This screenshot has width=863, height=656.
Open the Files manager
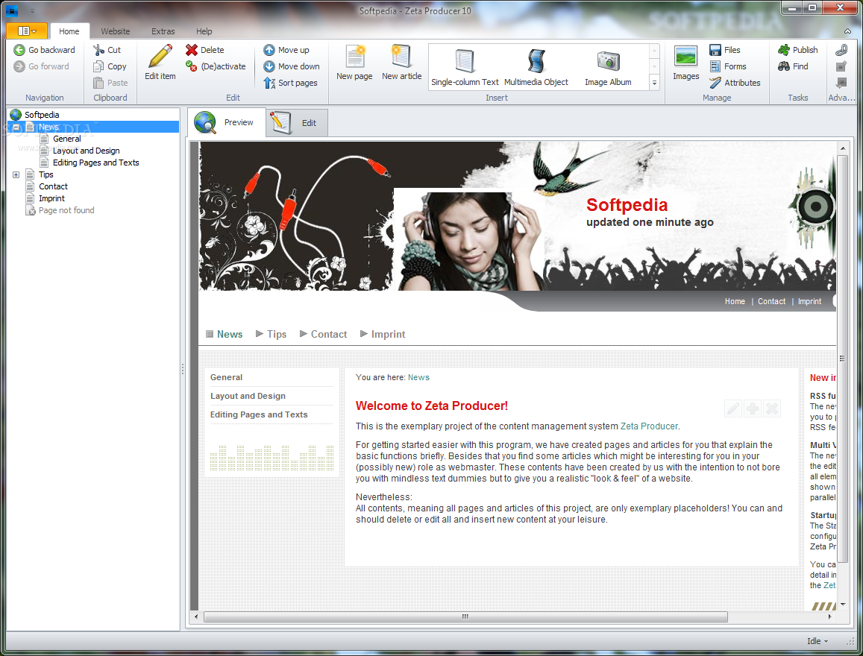coord(725,50)
